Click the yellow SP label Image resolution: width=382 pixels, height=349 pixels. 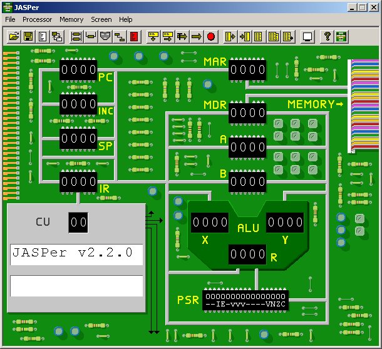coord(105,146)
